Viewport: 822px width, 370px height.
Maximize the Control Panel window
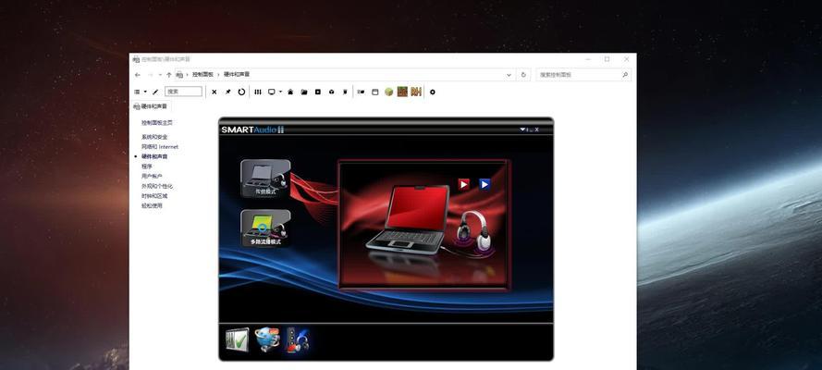(607, 59)
